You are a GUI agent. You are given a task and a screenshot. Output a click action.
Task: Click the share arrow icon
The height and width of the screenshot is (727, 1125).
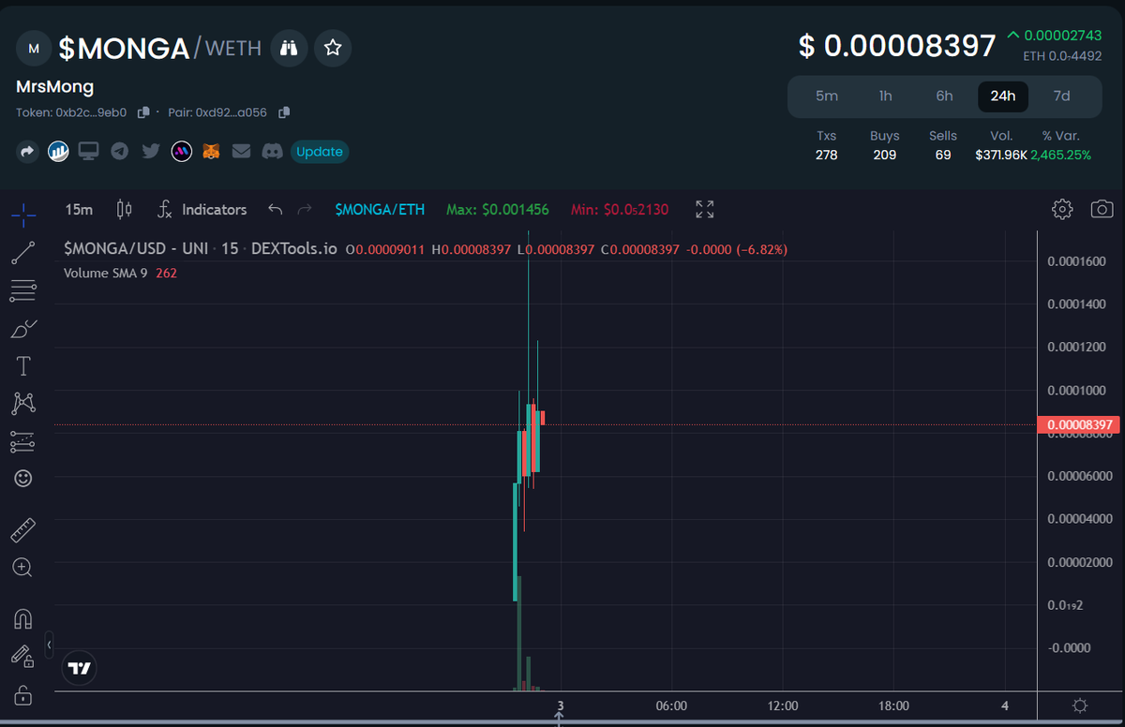pos(28,151)
